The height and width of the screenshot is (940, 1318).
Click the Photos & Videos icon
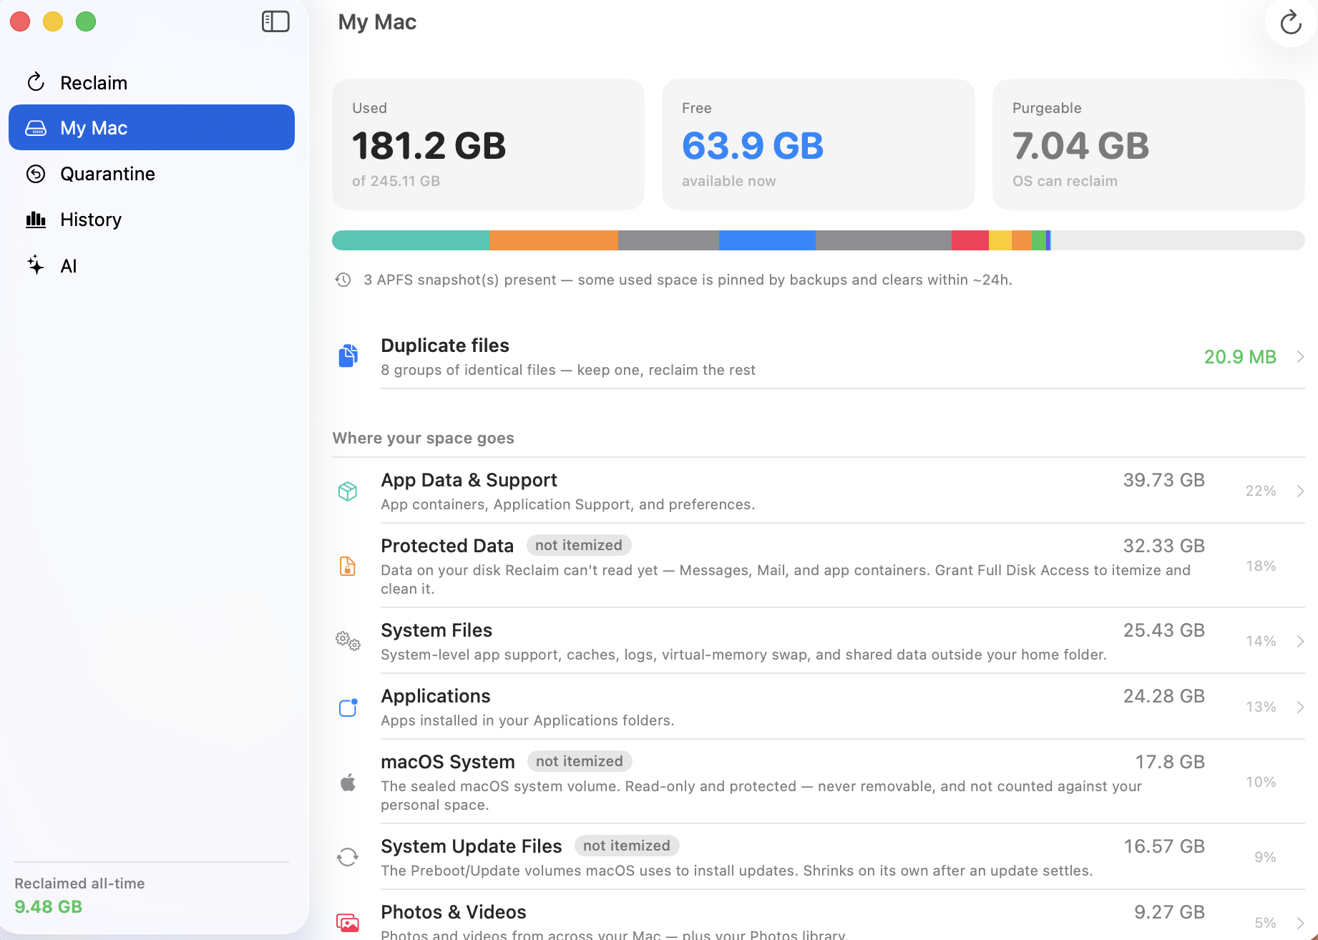348,923
